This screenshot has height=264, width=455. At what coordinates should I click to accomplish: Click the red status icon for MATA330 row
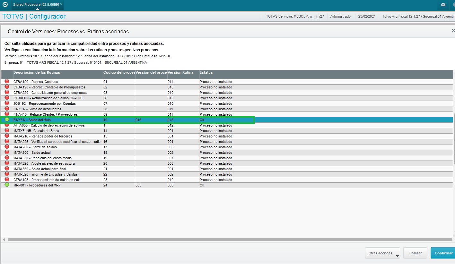[x=7, y=158]
